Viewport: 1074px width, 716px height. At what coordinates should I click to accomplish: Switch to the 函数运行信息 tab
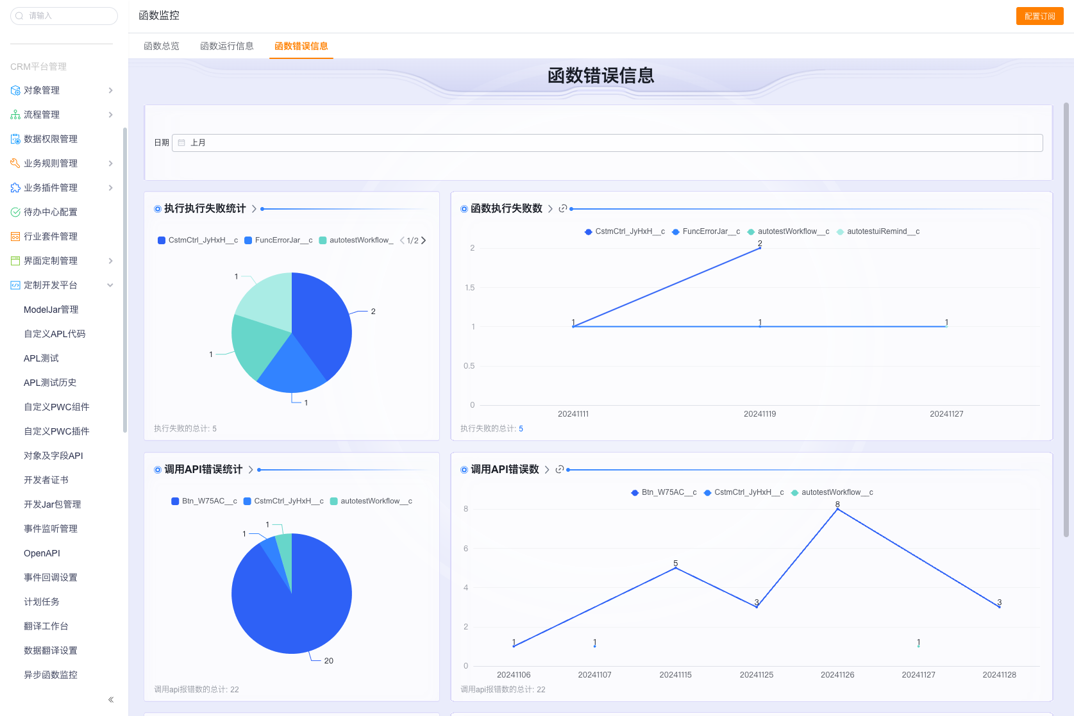[227, 46]
